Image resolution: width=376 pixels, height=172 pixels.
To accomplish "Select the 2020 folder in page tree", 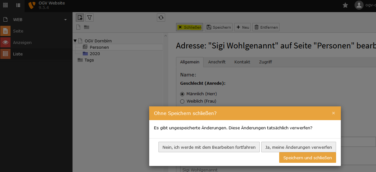I will click(95, 54).
